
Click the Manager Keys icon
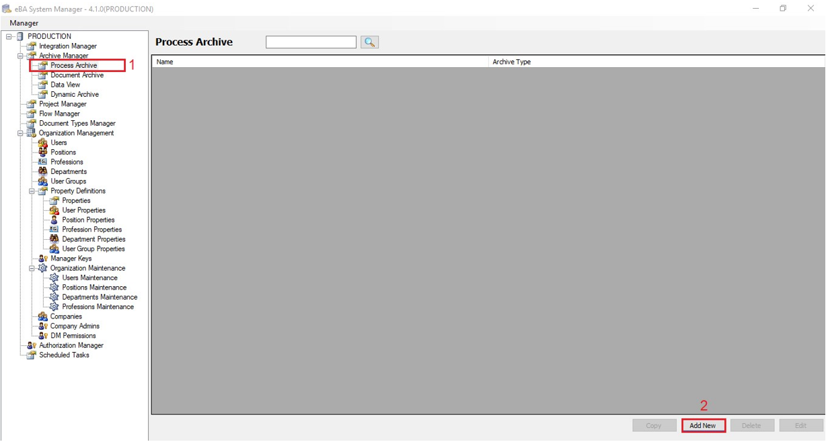point(42,259)
